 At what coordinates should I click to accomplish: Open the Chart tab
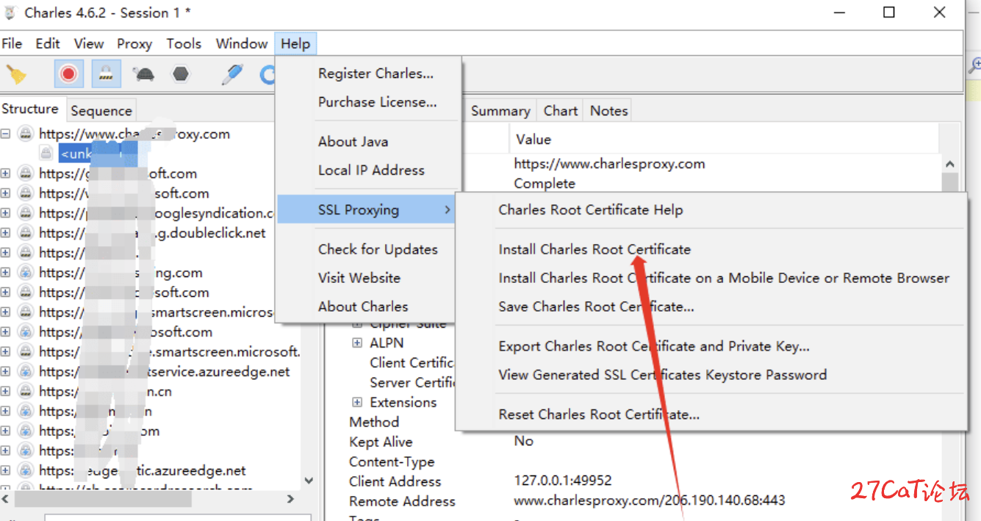561,111
